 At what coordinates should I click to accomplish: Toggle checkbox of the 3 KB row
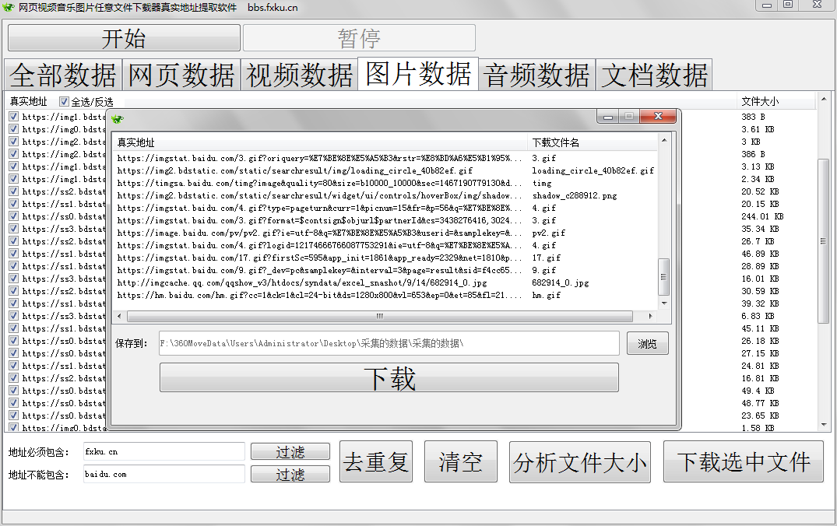(x=13, y=142)
